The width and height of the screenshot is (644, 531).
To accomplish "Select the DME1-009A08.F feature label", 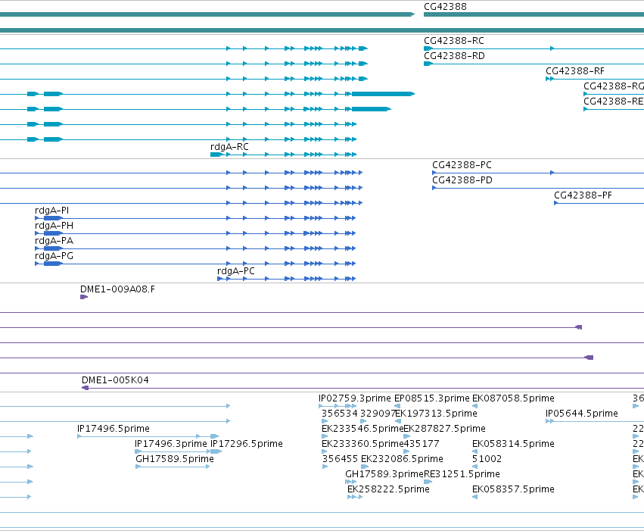I will click(117, 289).
